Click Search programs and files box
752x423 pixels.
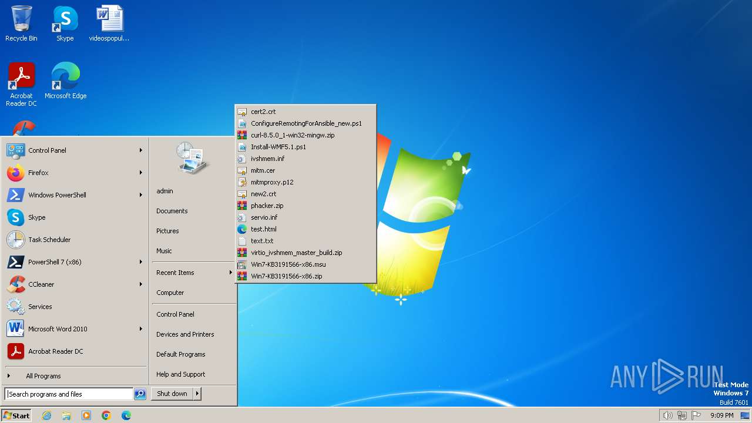click(69, 394)
